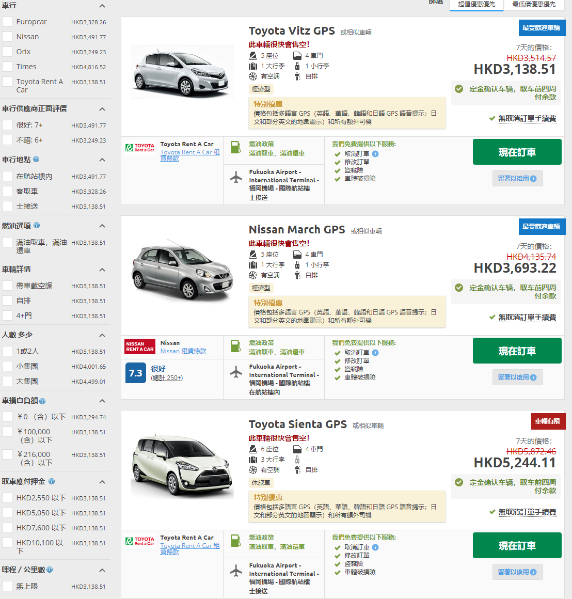Collapse the 車行地點 filter section

pyautogui.click(x=102, y=160)
